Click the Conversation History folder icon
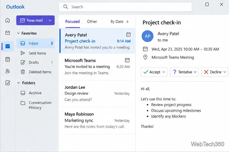Screen dimensions: 229x152 coord(23,103)
